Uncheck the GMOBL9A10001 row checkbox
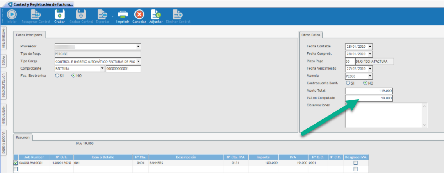Image resolution: width=444 pixels, height=173 pixels. pyautogui.click(x=16, y=163)
